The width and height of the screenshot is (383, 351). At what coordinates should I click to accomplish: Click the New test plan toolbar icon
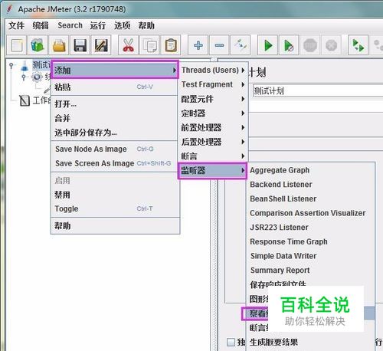(17, 45)
